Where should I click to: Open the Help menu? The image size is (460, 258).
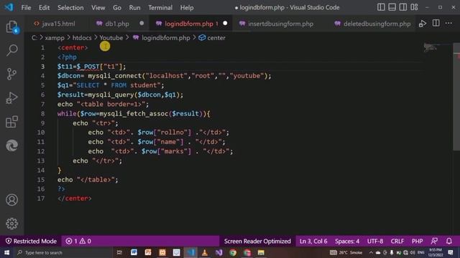point(187,8)
